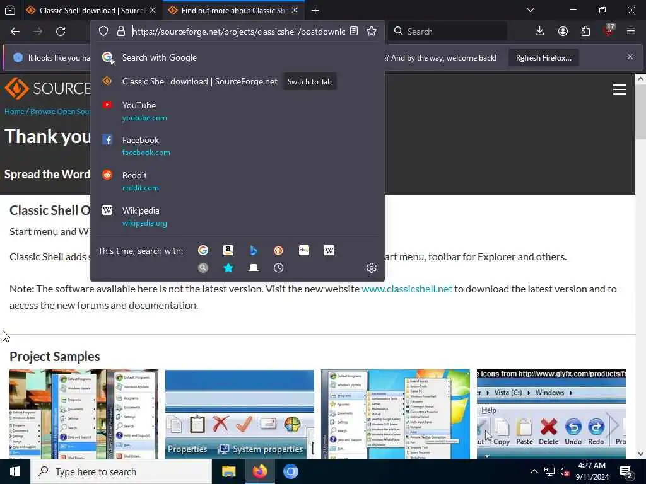This screenshot has height=484, width=646.
Task: Pick the Reddit suggestion
Action: pyautogui.click(x=237, y=181)
